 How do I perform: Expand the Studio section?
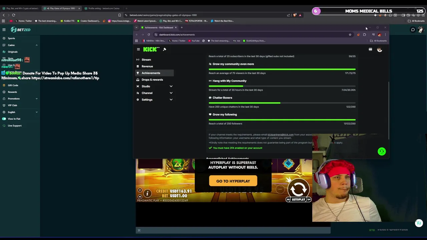(171, 86)
